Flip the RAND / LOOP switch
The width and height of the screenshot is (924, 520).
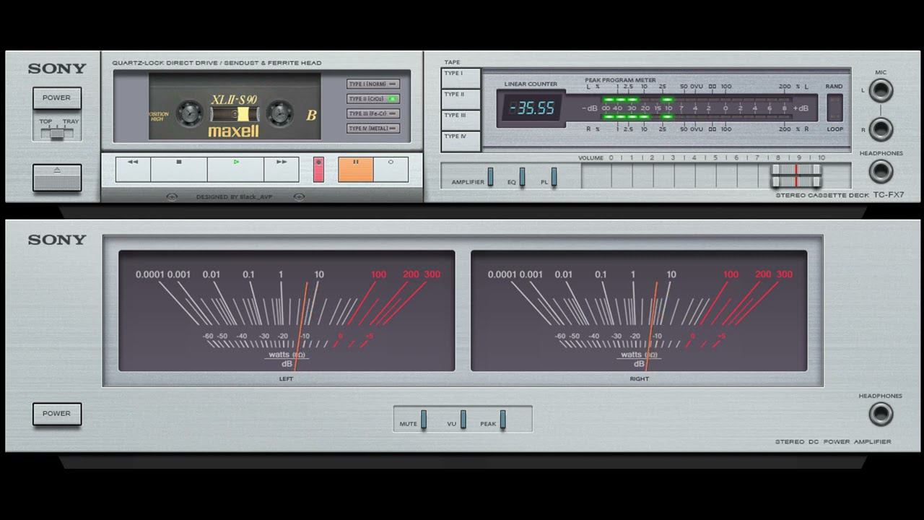click(x=834, y=108)
